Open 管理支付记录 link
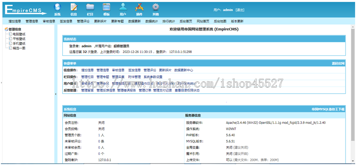 162,90
